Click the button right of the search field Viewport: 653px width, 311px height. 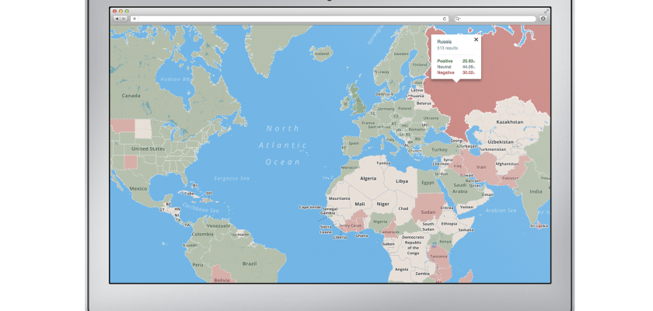point(543,18)
